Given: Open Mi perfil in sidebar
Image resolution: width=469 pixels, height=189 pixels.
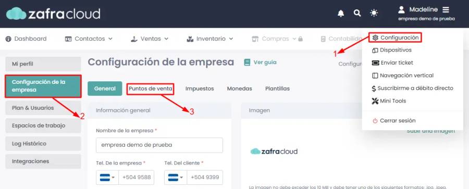Looking at the screenshot, I should [x=43, y=64].
